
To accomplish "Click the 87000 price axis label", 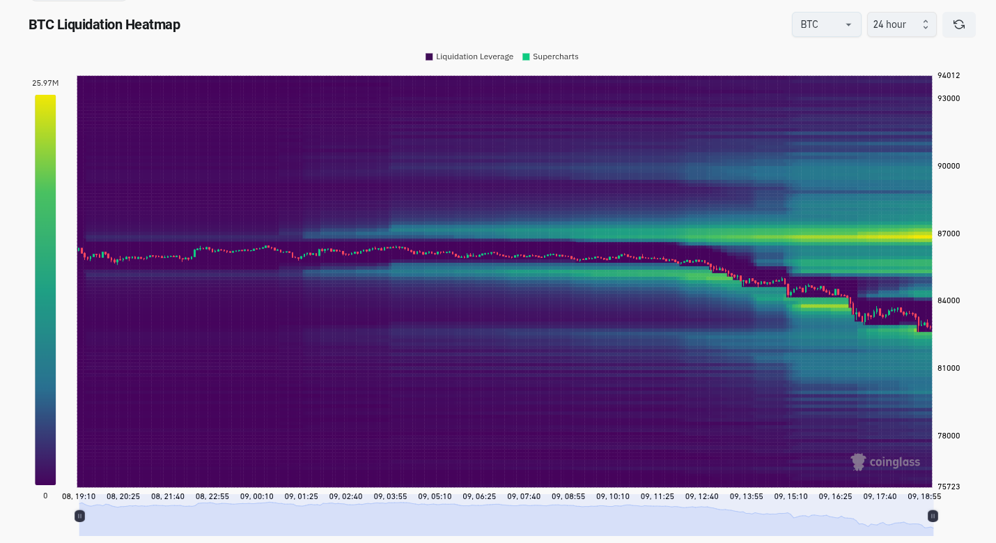I will tap(949, 234).
